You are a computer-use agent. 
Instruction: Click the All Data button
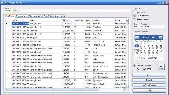pyautogui.click(x=161, y=67)
